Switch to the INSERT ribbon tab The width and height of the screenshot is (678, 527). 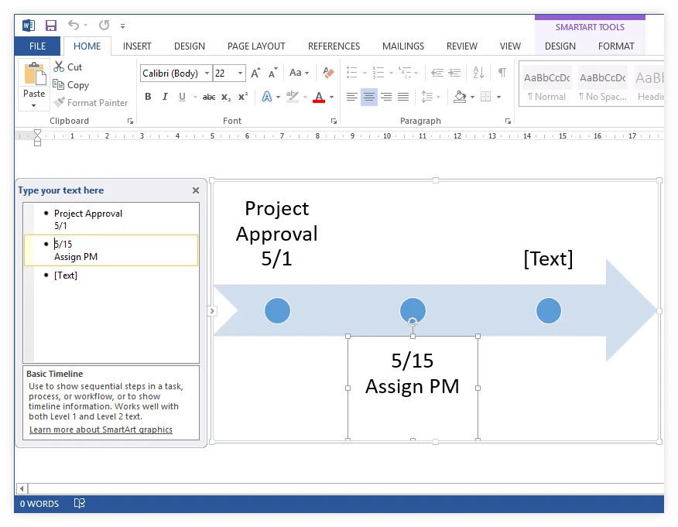137,46
